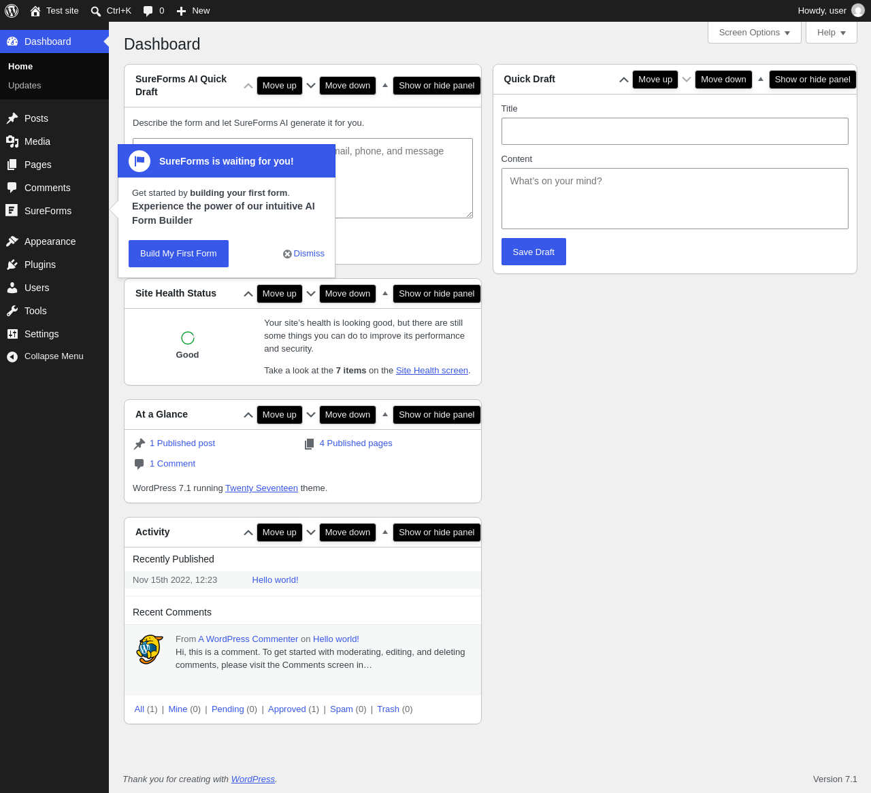871x793 pixels.
Task: Open the WordPress link in footer
Action: (x=253, y=779)
